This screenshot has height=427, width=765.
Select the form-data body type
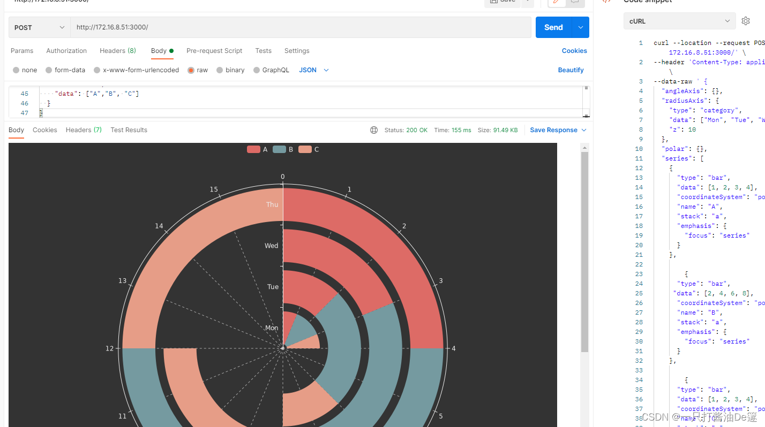(65, 70)
